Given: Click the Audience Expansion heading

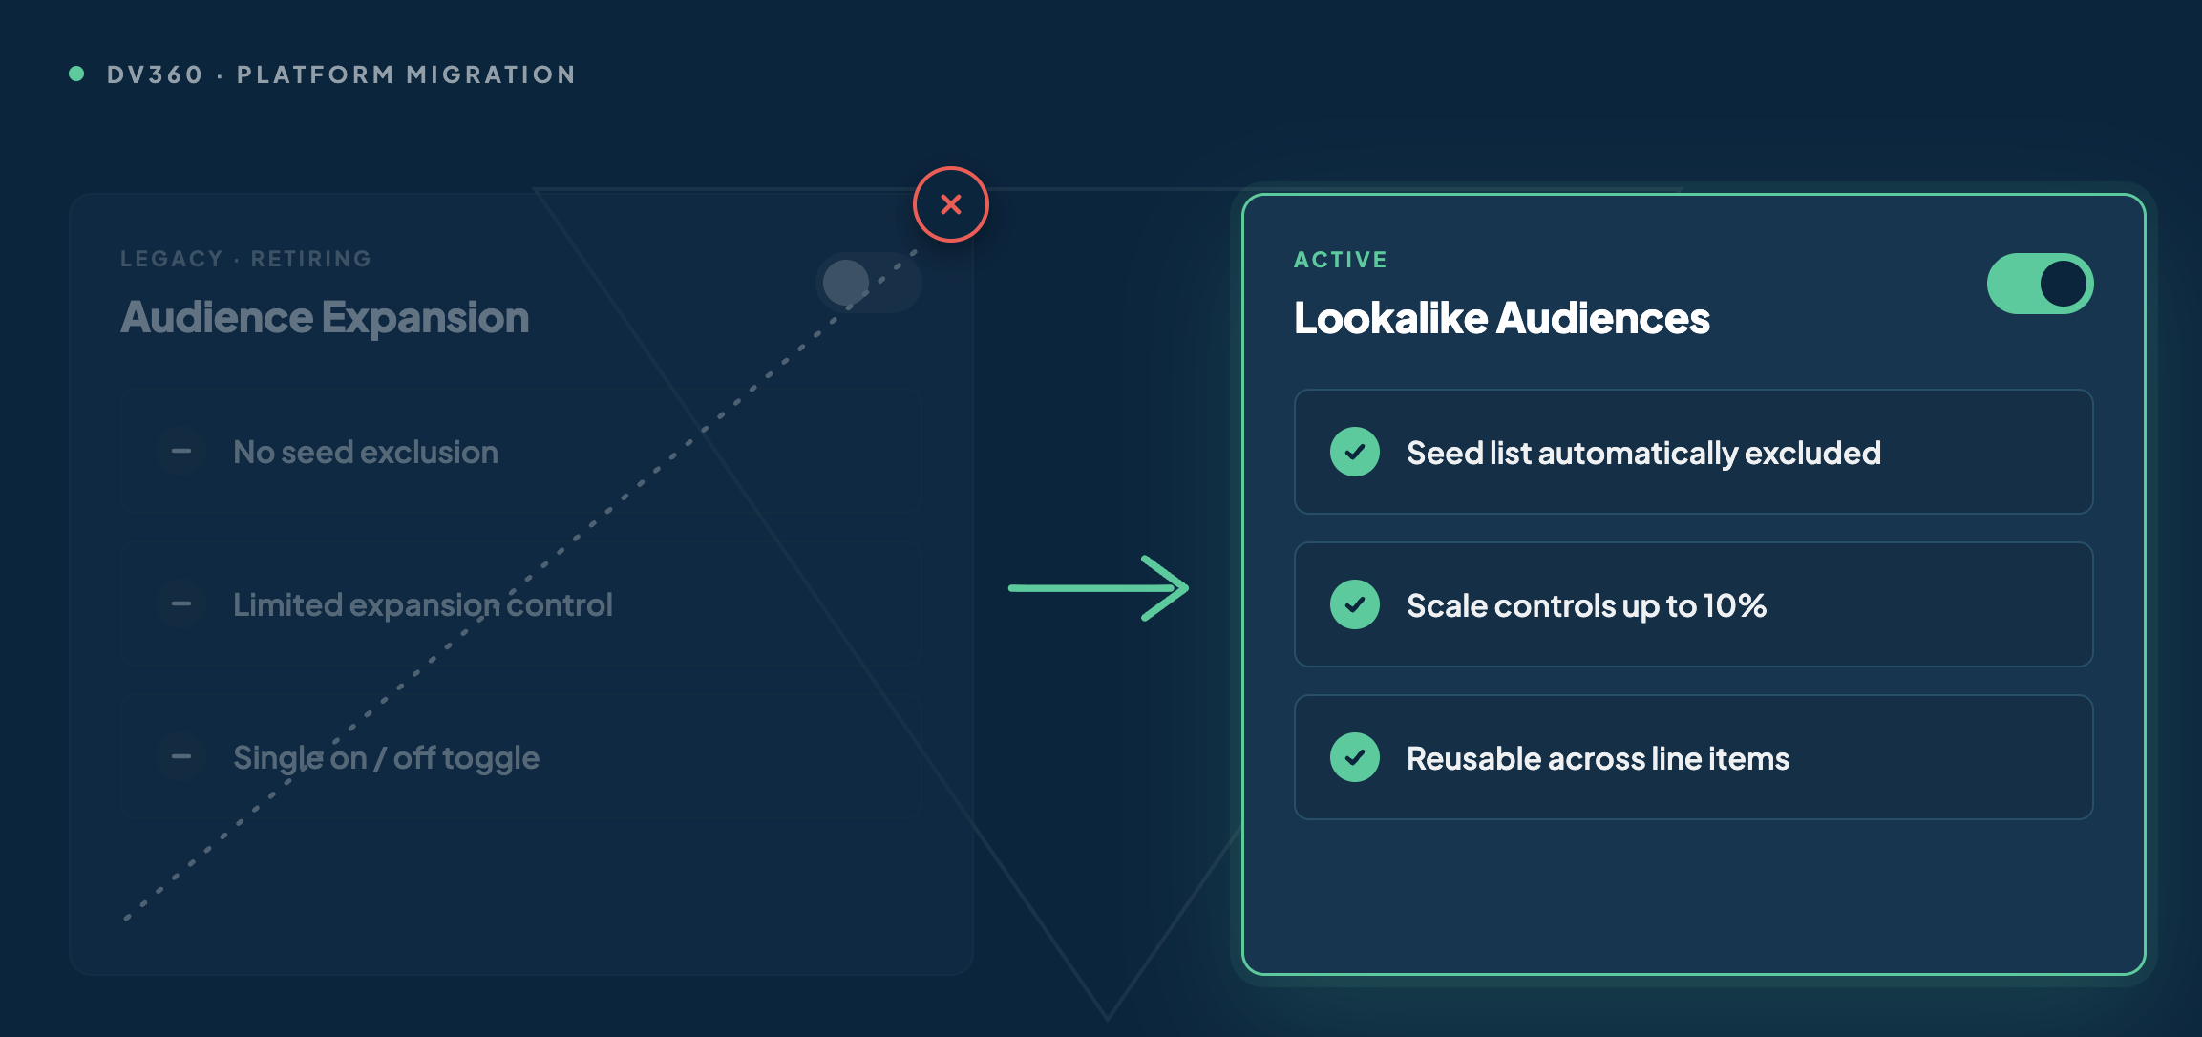Looking at the screenshot, I should pos(325,318).
